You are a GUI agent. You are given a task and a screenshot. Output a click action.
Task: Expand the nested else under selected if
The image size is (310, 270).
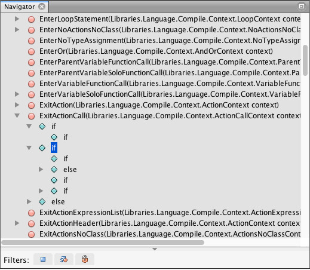pos(41,170)
